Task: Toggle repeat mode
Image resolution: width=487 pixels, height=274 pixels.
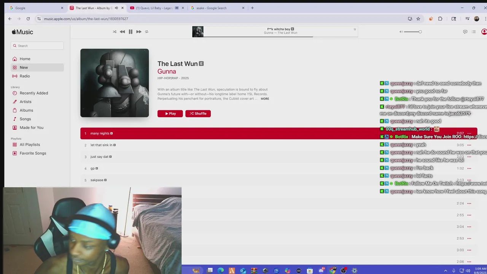Action: point(146,32)
